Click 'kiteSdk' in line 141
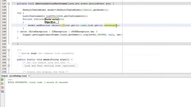The height and width of the screenshot is (107, 191). [58, 16]
